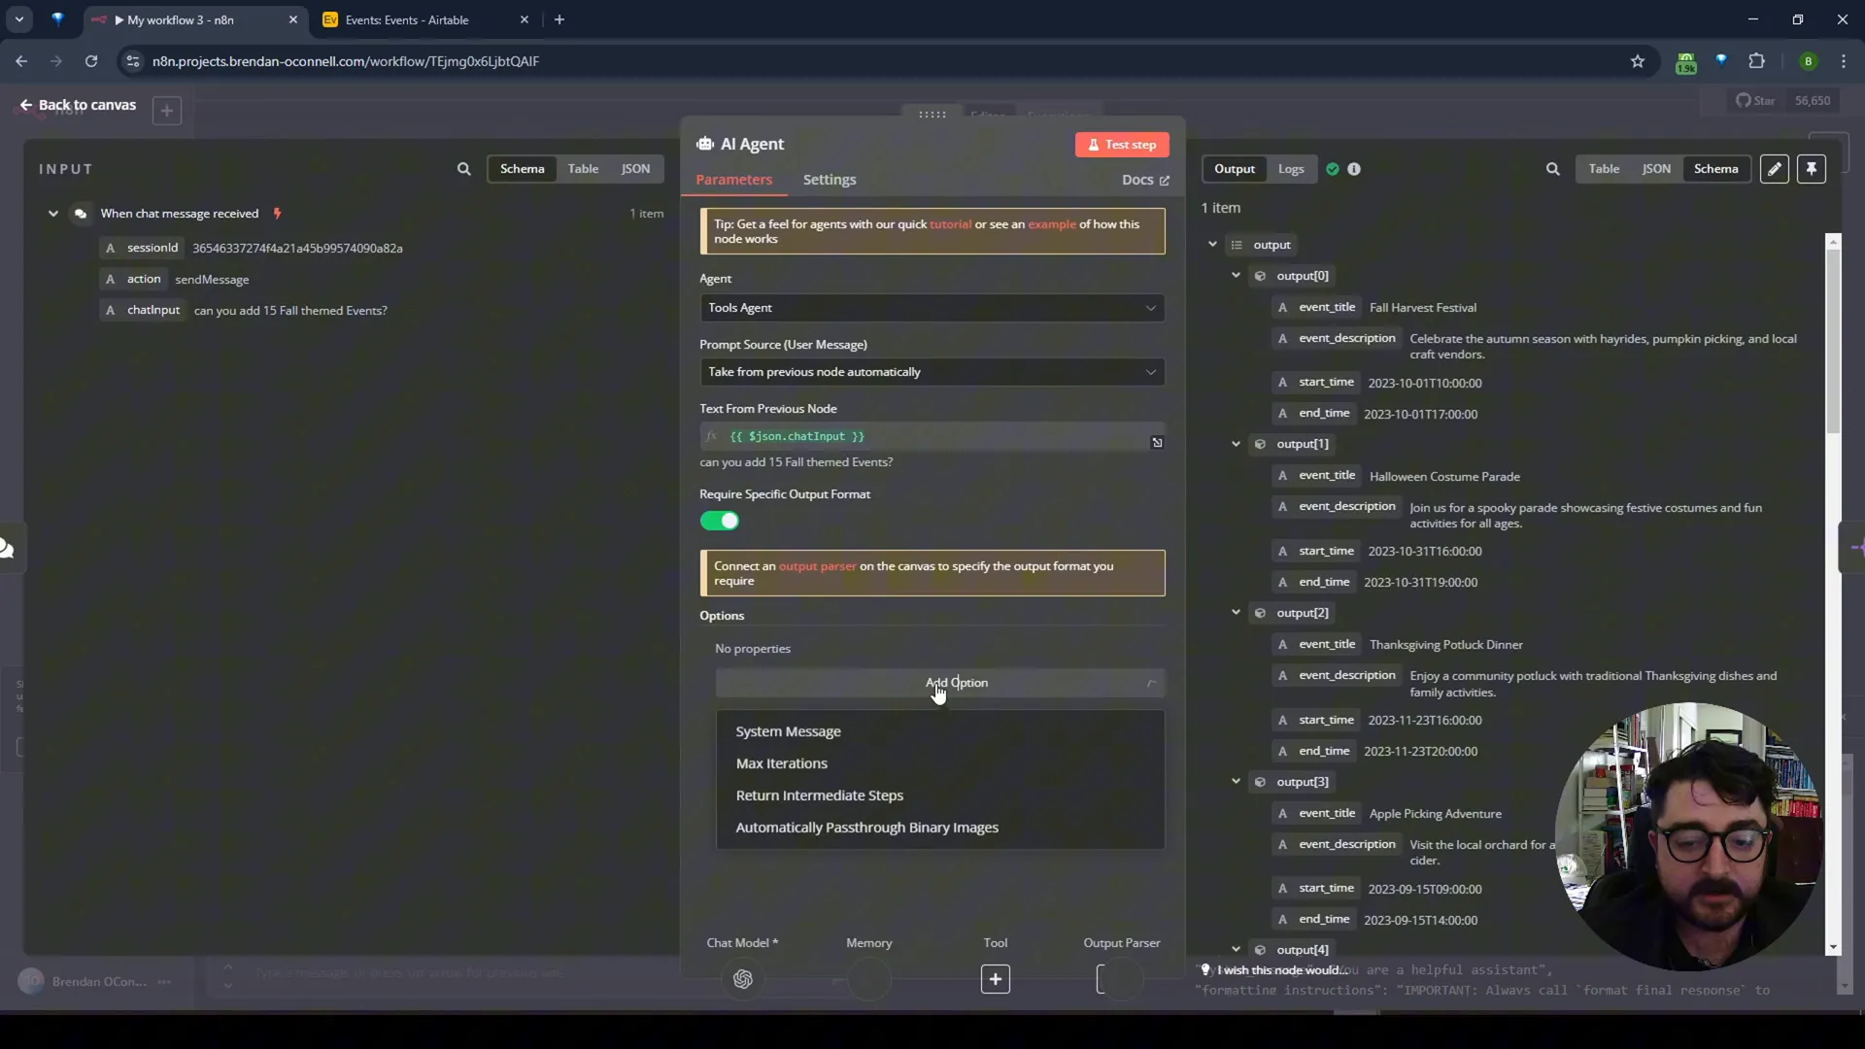Switch input view to Schema

point(522,169)
